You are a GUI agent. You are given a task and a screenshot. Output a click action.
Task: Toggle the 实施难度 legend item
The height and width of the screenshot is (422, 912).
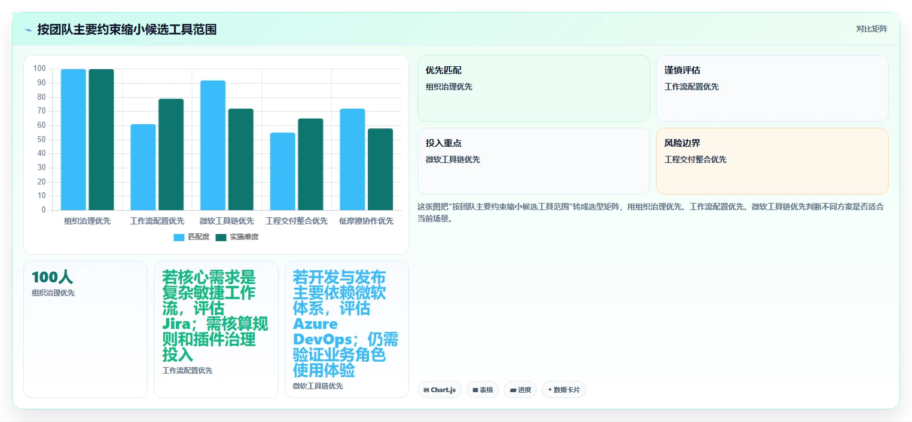coord(237,237)
